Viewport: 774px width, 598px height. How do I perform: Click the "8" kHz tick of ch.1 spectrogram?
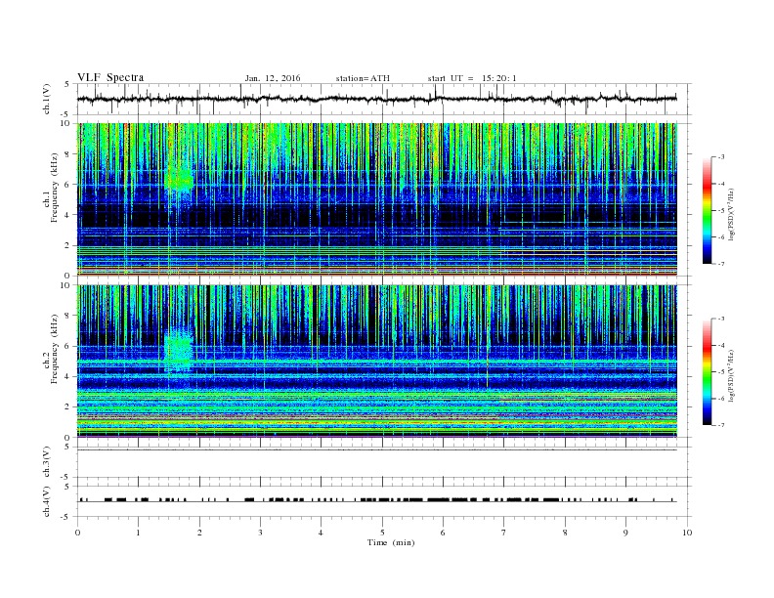pyautogui.click(x=67, y=154)
